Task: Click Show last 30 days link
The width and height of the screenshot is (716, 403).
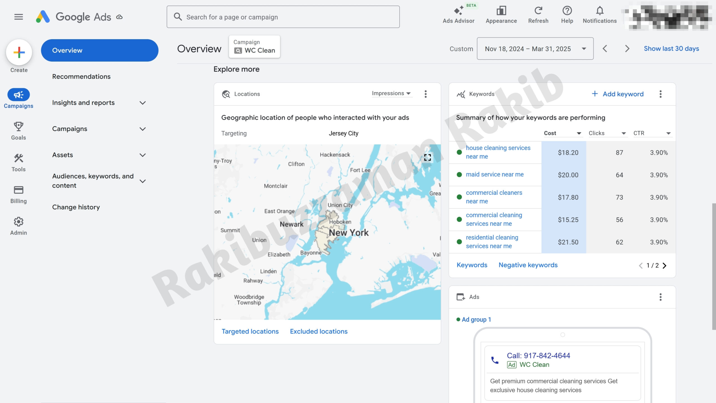Action: pyautogui.click(x=671, y=49)
